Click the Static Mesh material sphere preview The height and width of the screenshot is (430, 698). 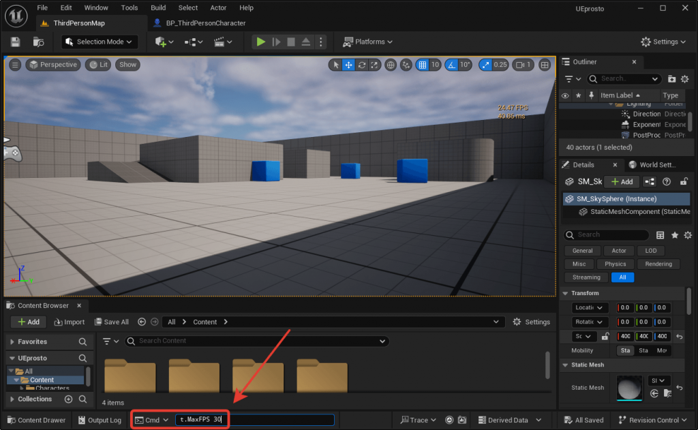tap(628, 388)
